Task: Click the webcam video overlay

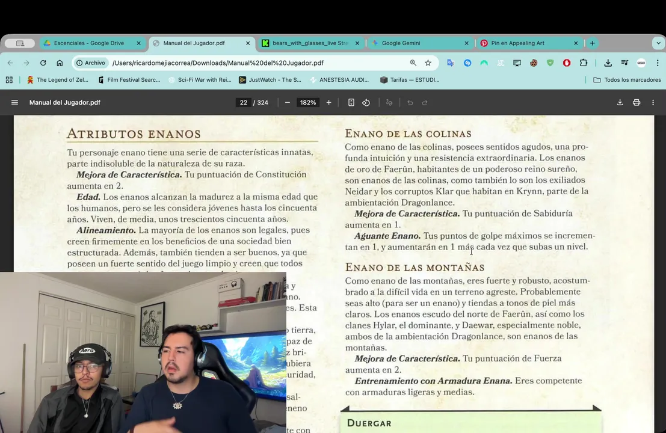Action: point(143,352)
